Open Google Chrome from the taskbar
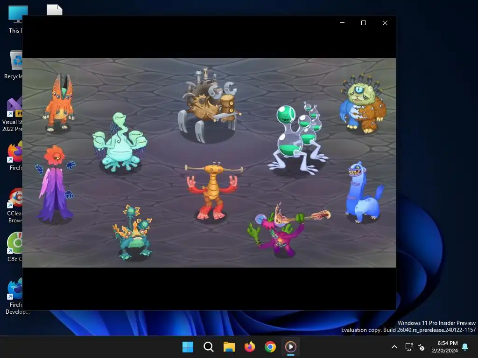This screenshot has height=358, width=478. (270, 347)
